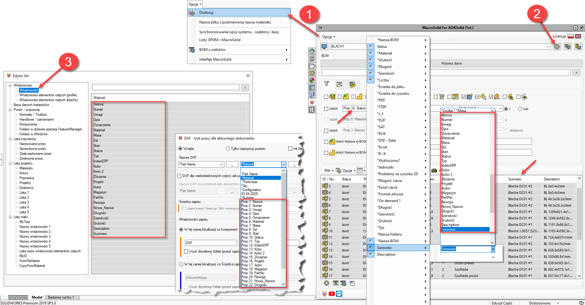Open the folder icon in MacroSolid sidebar

(x=312, y=66)
